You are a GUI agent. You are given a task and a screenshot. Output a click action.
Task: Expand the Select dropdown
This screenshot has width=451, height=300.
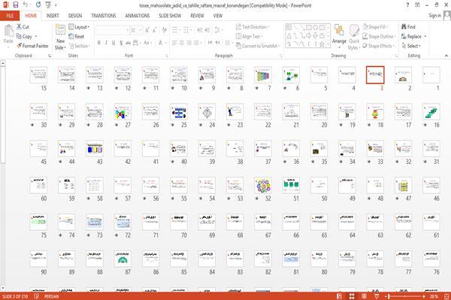[x=411, y=46]
